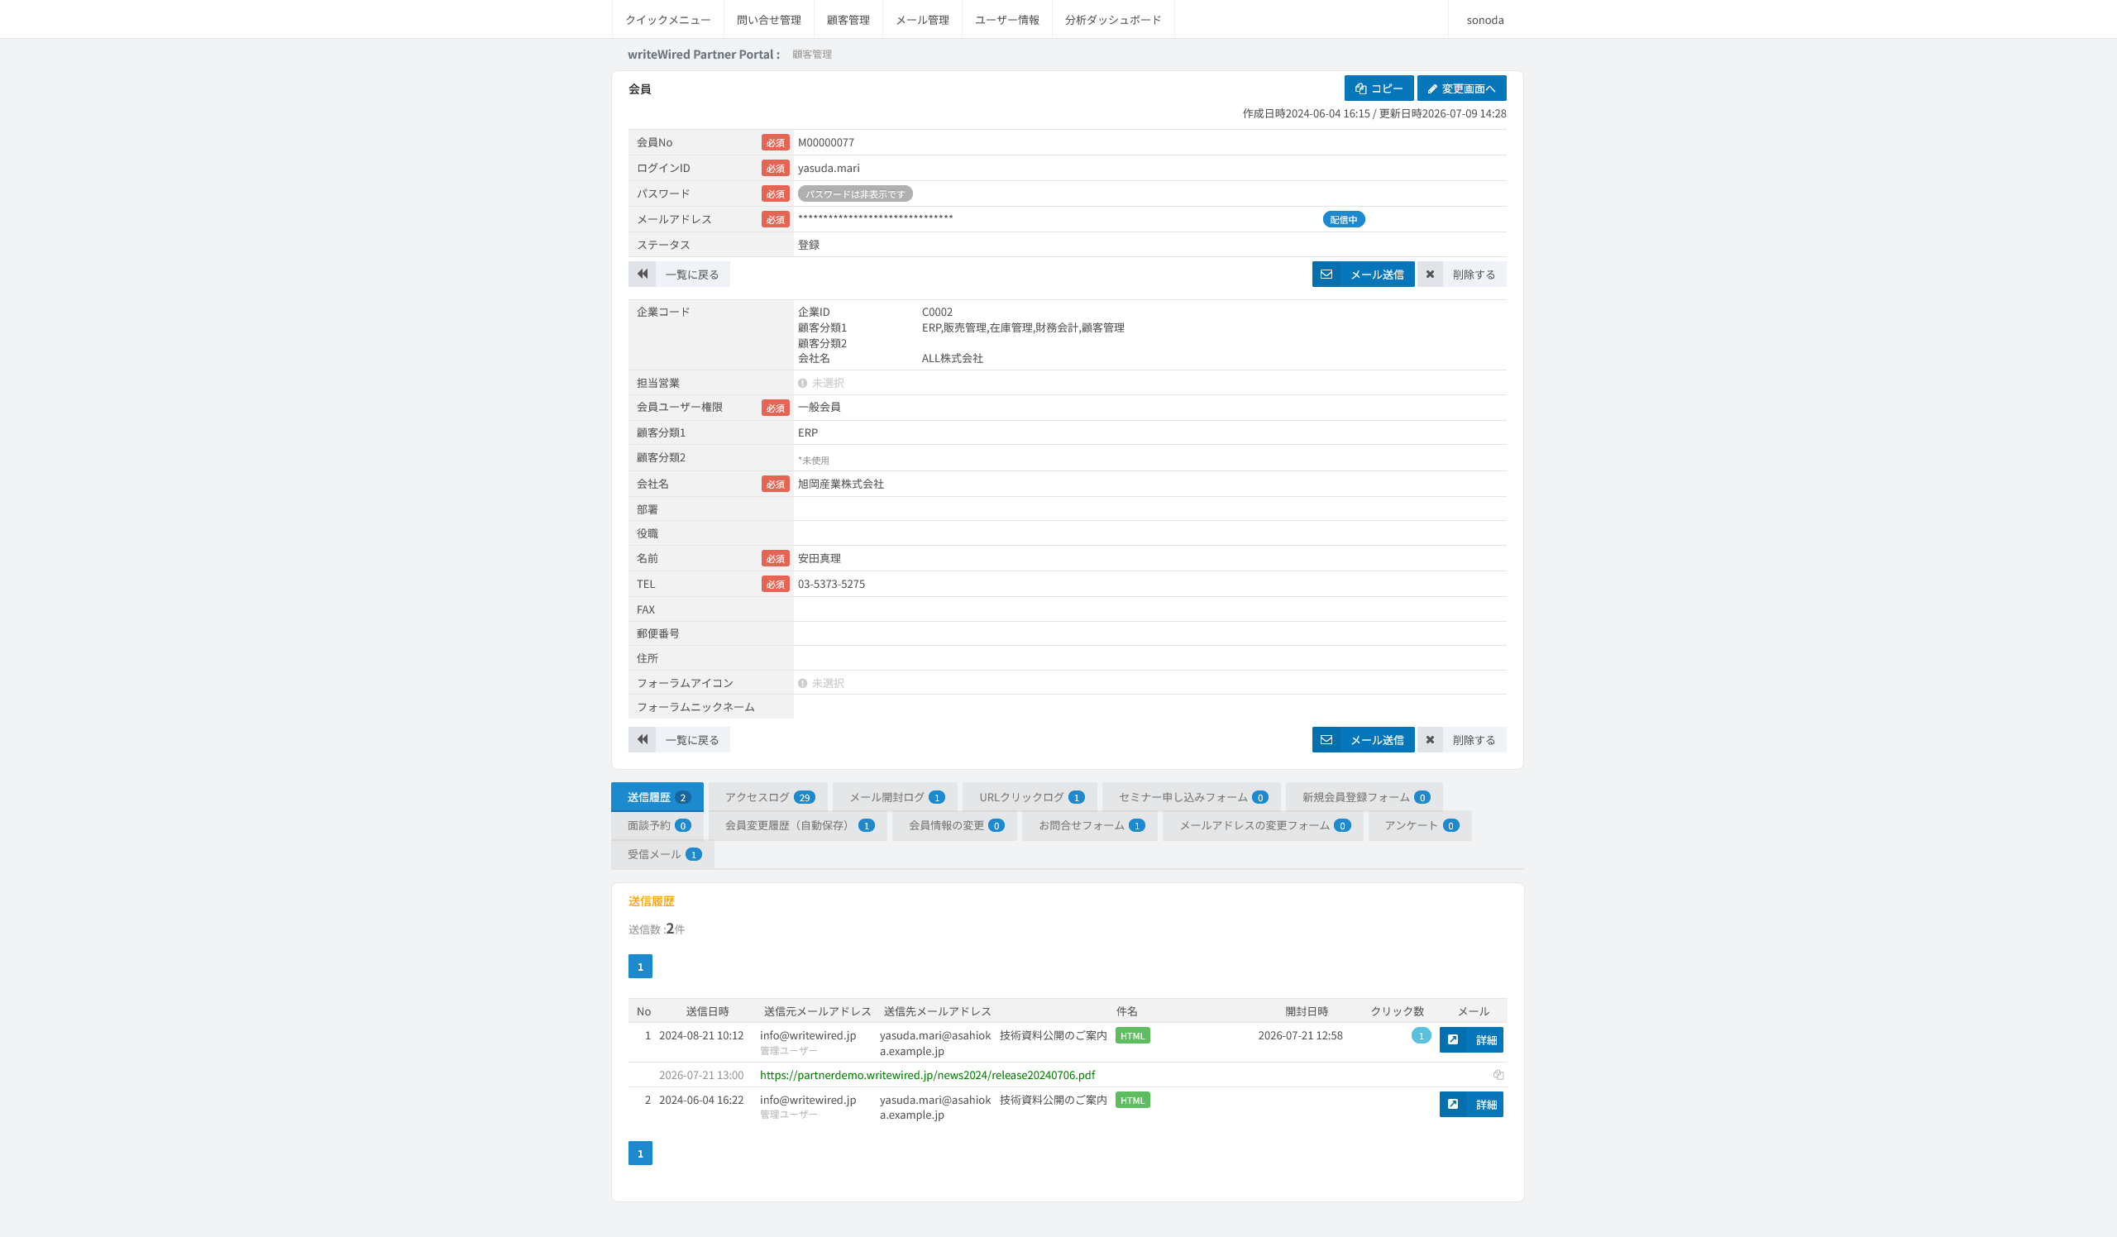Click the bottom 一覧に戻る rewind icon
Viewport: 2117px width, 1237px height.
click(642, 739)
